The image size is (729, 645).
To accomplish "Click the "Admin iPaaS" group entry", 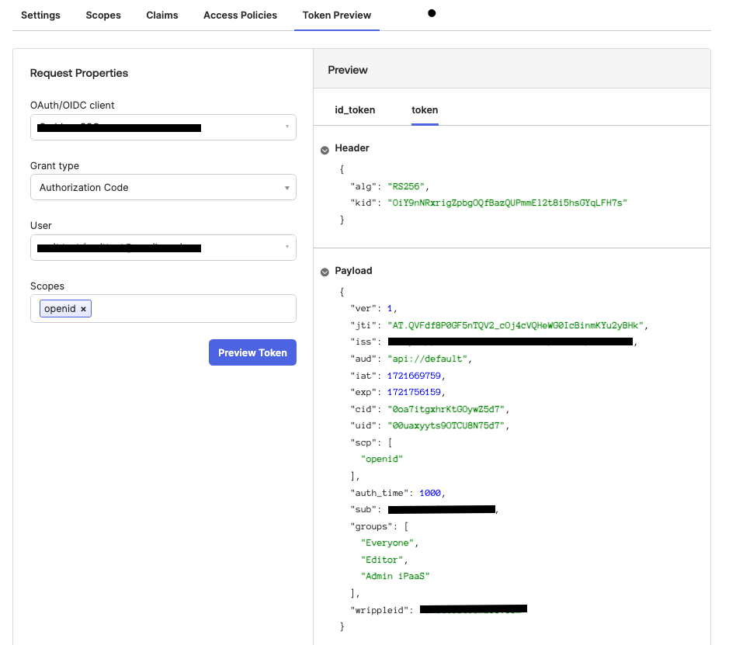I will (395, 576).
